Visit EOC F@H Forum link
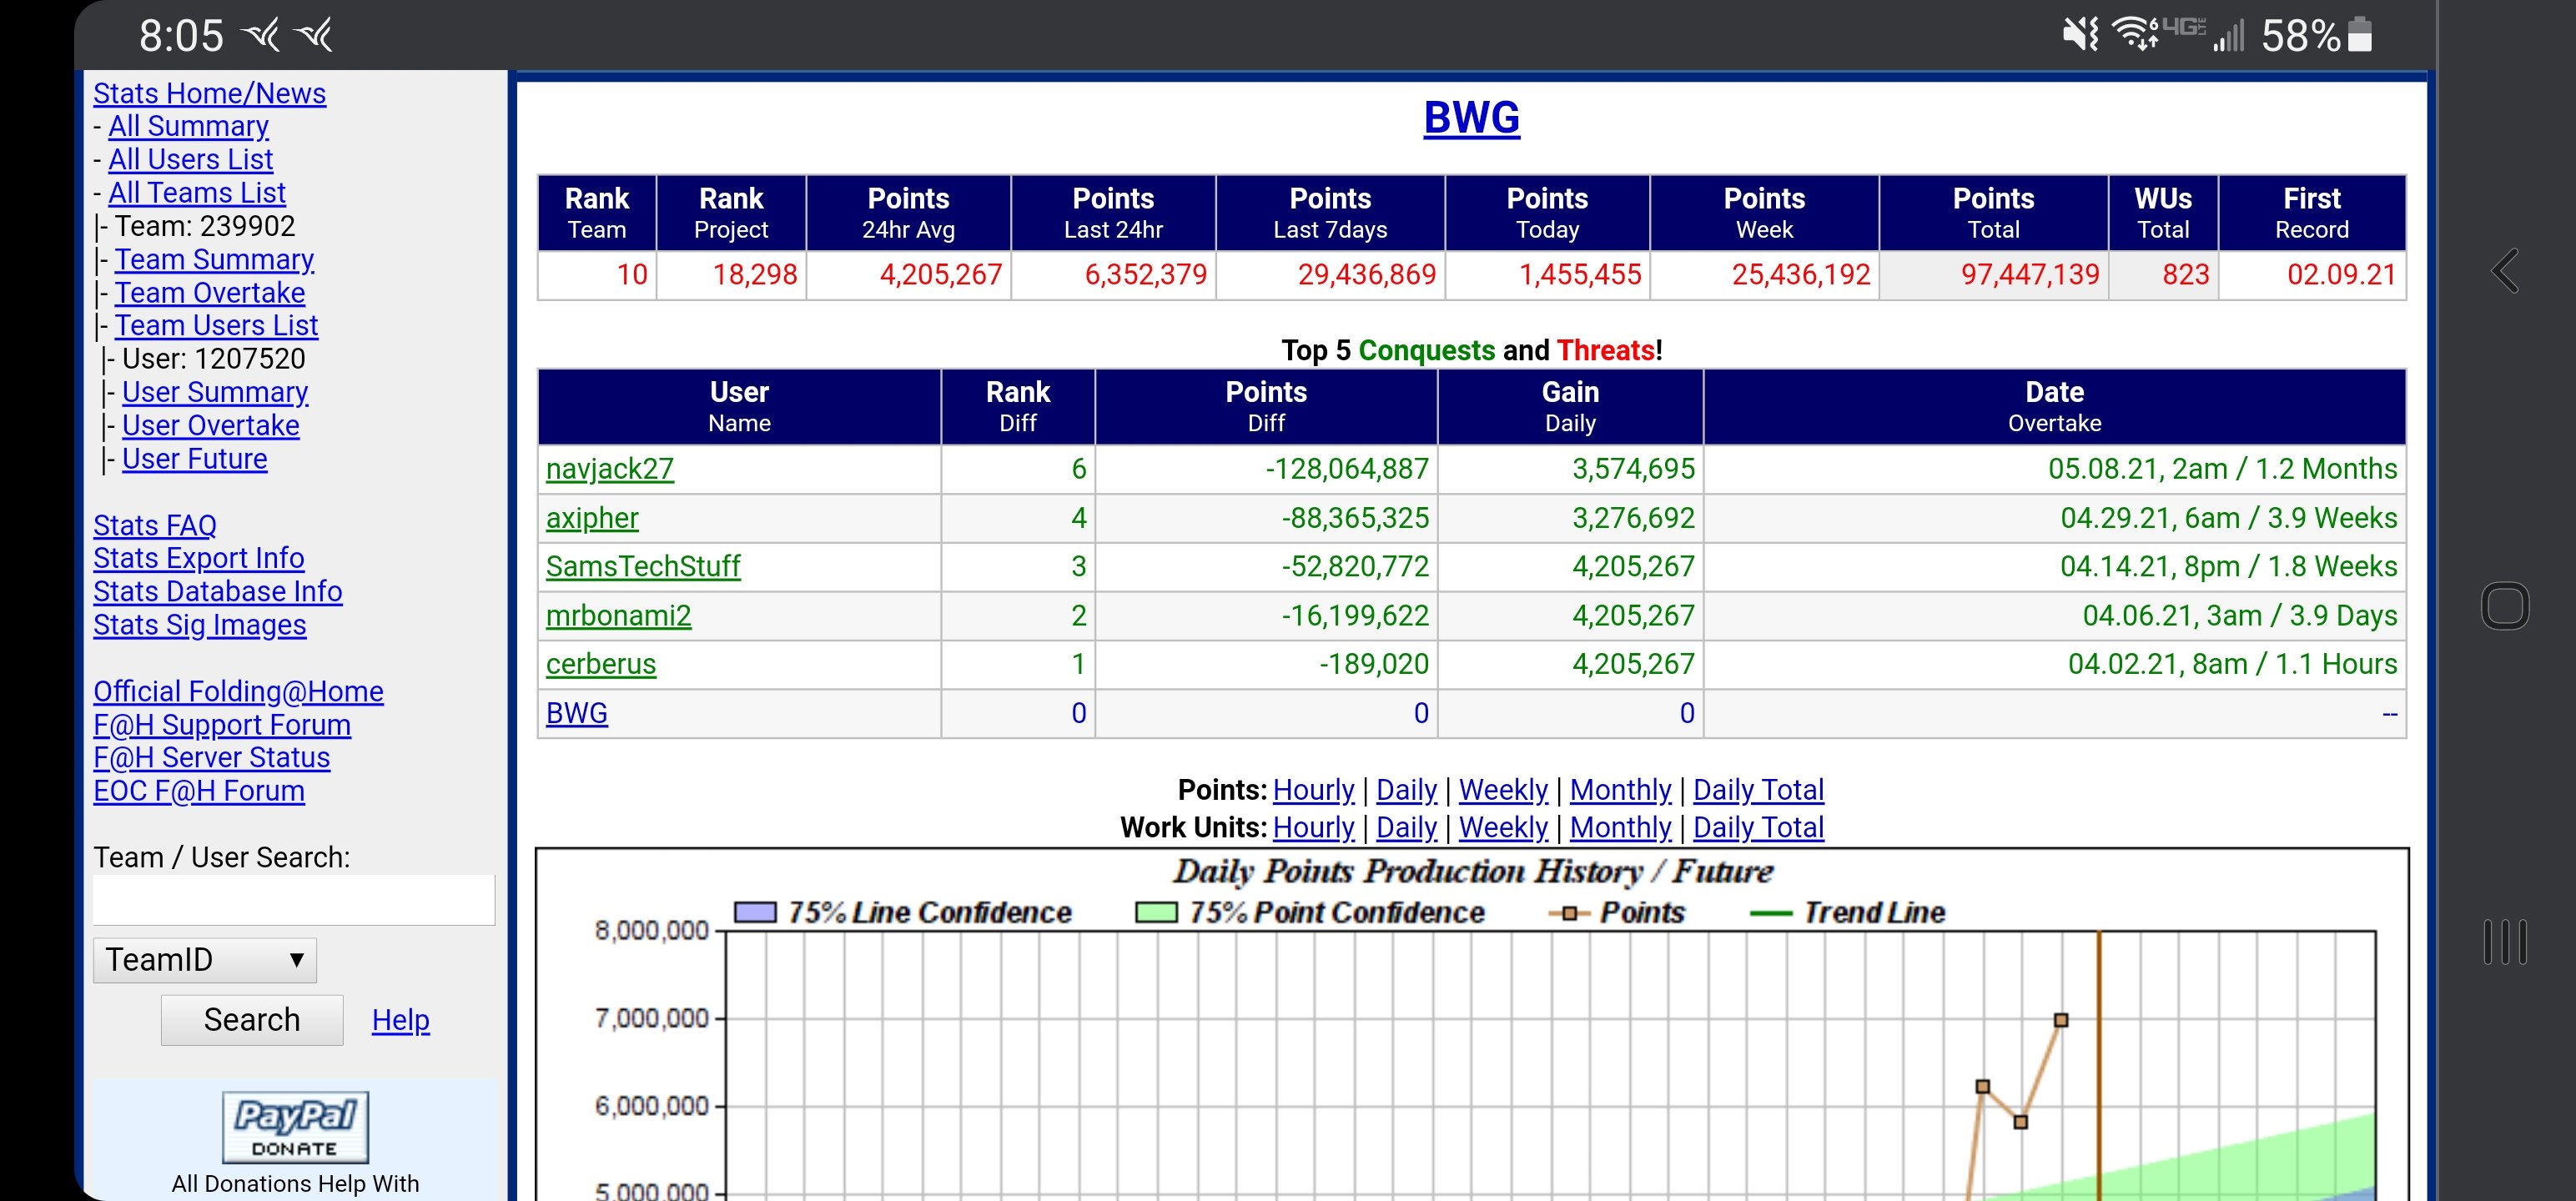The height and width of the screenshot is (1201, 2576). point(199,790)
